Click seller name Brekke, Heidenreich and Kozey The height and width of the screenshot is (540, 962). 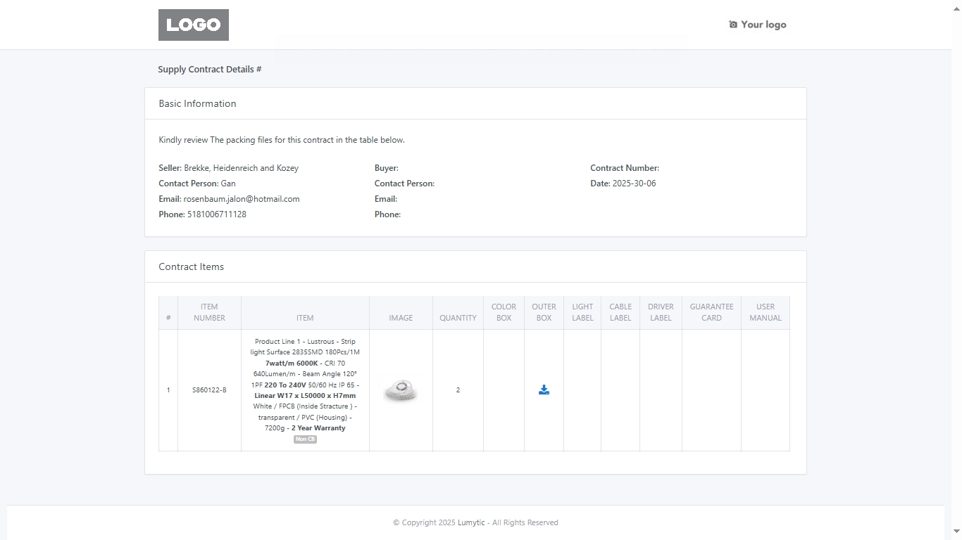[241, 168]
